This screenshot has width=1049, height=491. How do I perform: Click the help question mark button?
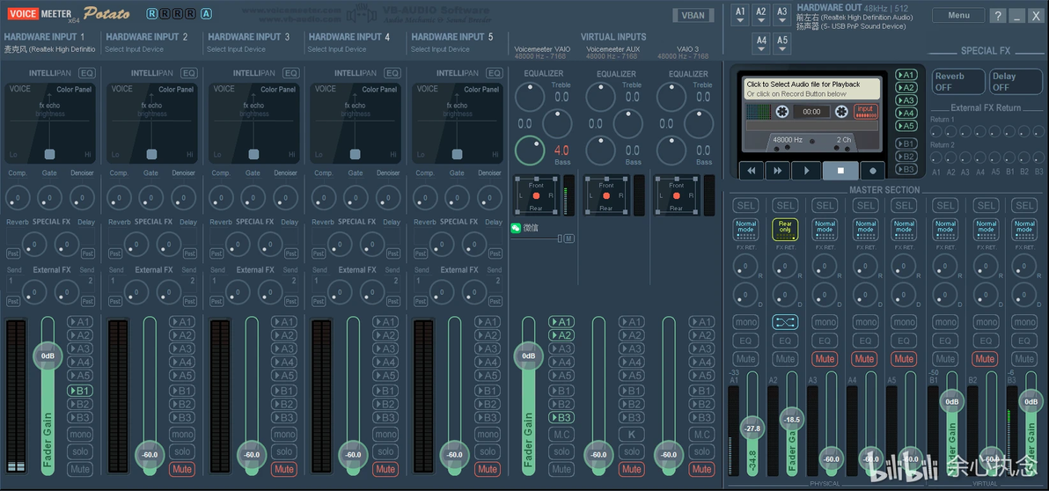(997, 16)
